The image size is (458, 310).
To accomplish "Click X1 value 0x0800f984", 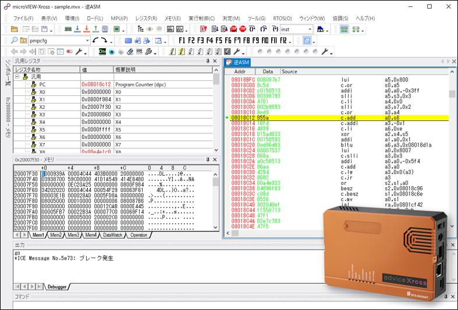I will point(97,99).
